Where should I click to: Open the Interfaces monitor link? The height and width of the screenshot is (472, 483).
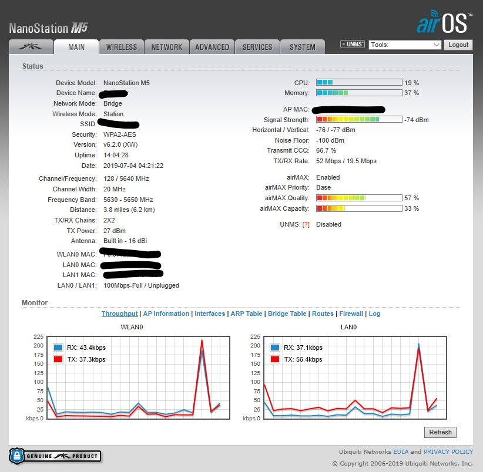210,313
